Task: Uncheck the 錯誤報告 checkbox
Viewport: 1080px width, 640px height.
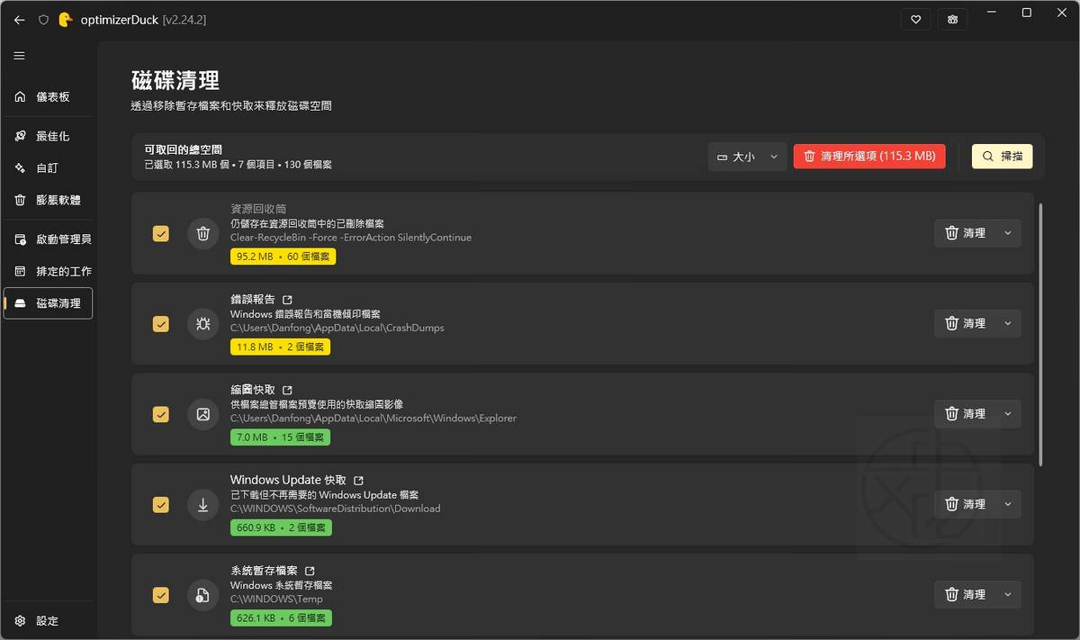Action: click(x=160, y=323)
